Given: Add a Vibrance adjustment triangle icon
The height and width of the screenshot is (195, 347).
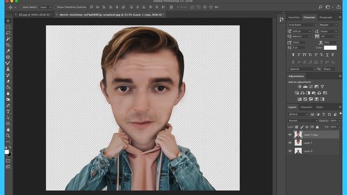Looking at the screenshot, I should 323,87.
